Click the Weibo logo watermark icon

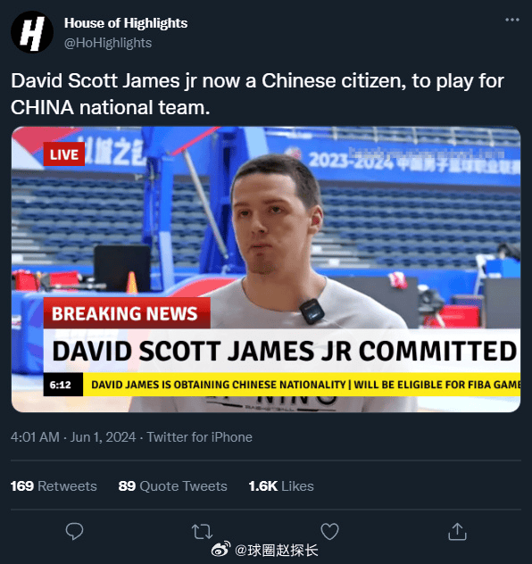(x=220, y=550)
